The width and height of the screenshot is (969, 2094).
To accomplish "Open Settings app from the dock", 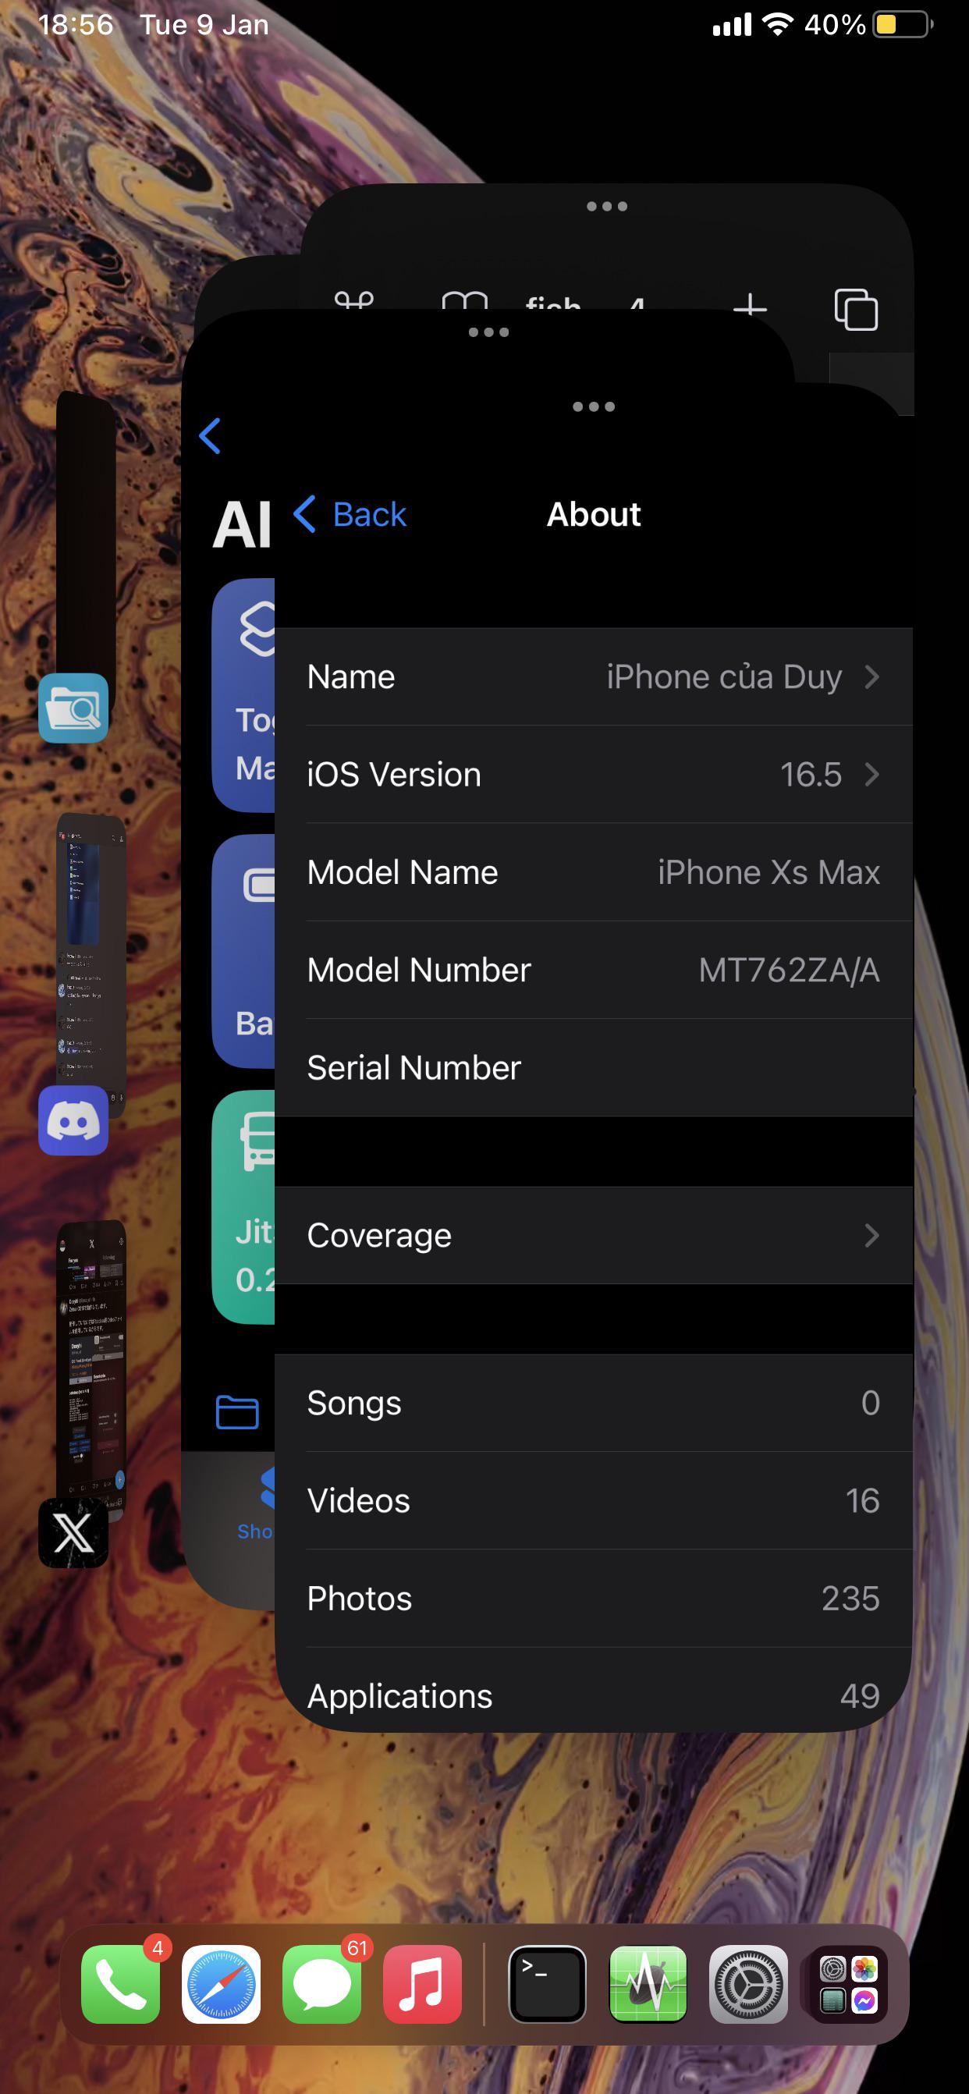I will pyautogui.click(x=749, y=1984).
